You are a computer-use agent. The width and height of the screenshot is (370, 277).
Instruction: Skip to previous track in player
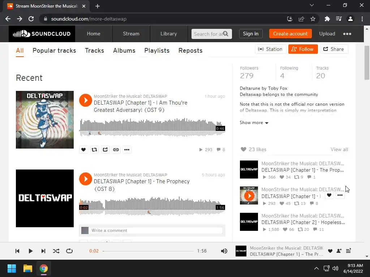[17, 251]
